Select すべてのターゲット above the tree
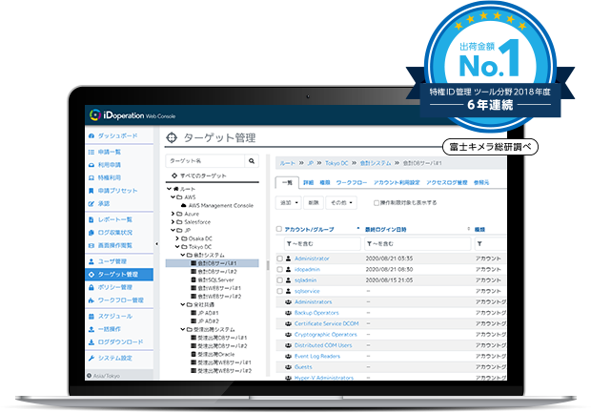This screenshot has width=591, height=413. 203,176
